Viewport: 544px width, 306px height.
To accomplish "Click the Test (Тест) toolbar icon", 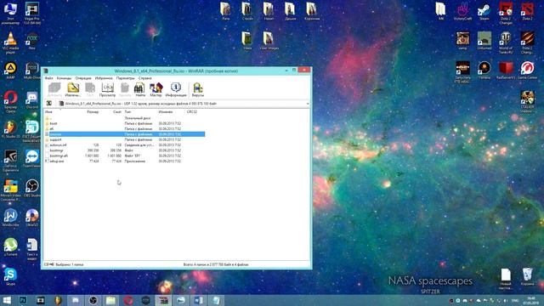I will (90, 89).
